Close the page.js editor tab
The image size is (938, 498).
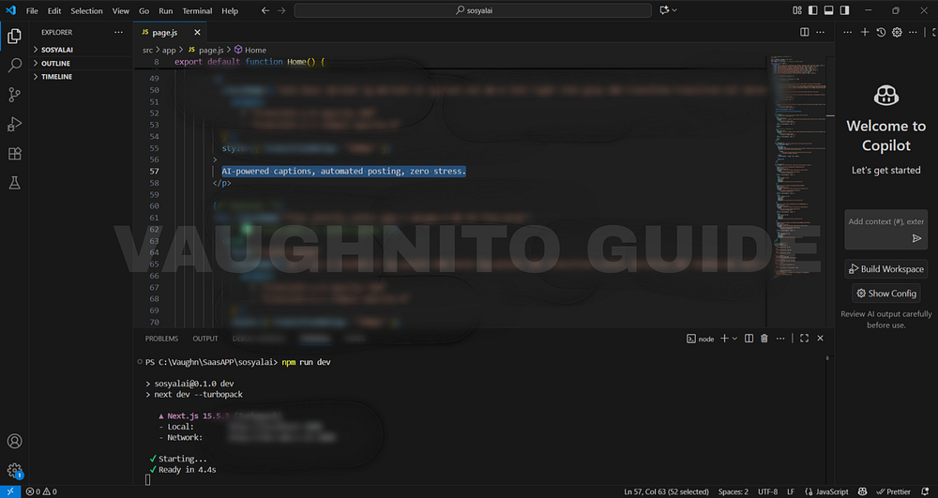click(x=197, y=32)
